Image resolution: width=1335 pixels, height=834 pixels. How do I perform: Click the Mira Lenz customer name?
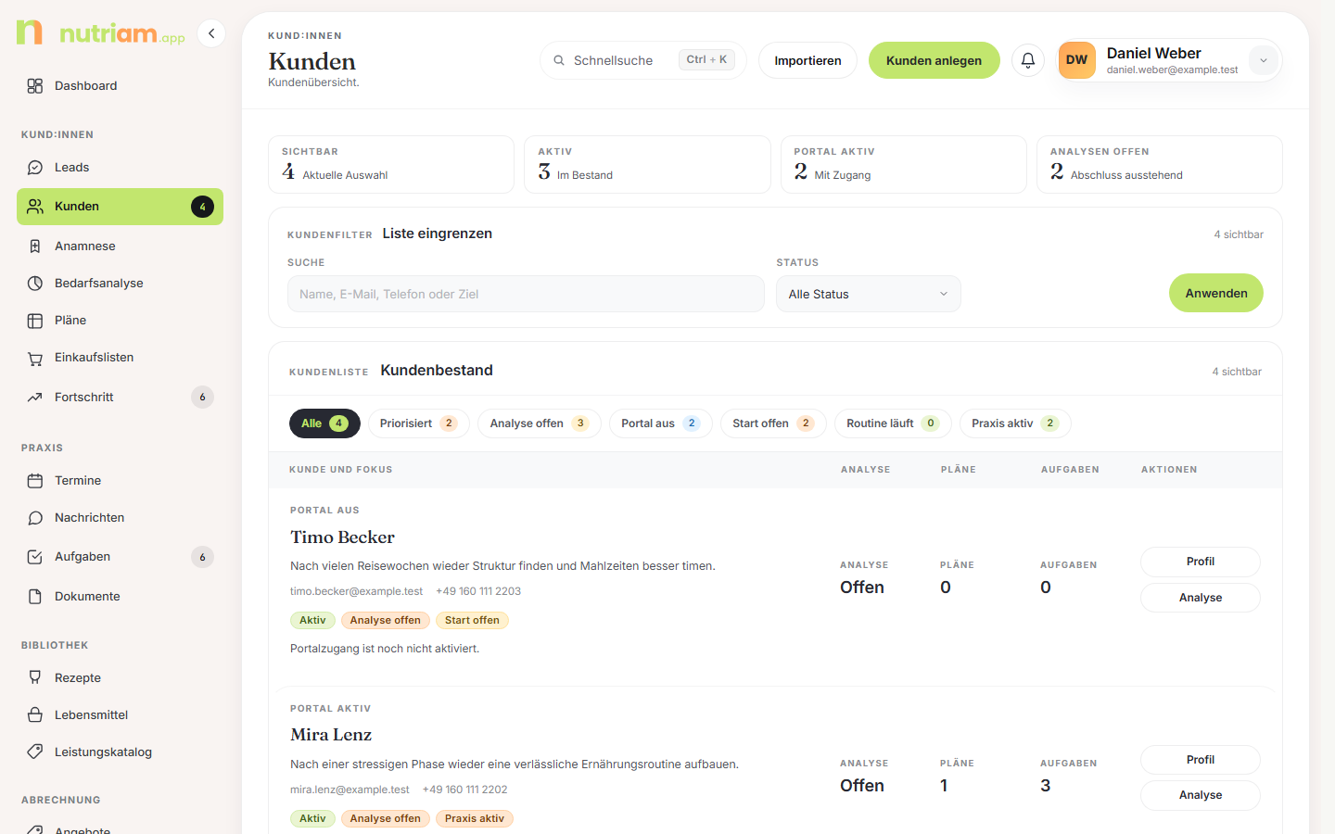pyautogui.click(x=331, y=735)
